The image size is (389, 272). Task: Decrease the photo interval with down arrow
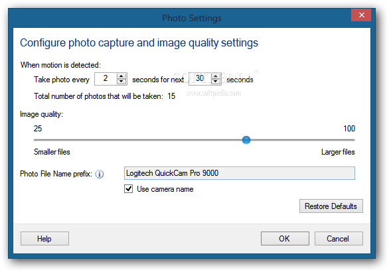point(121,82)
